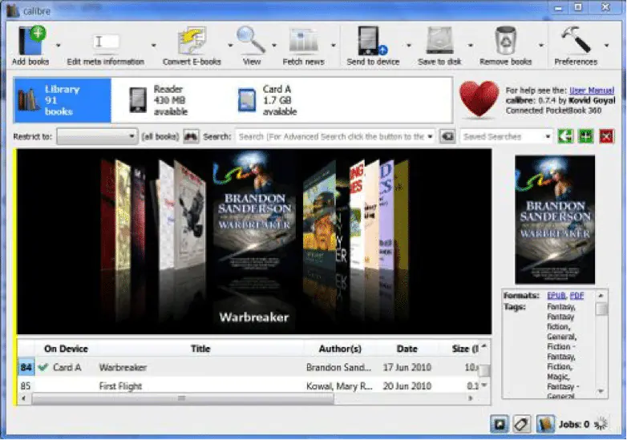Expand View dropdown arrow
This screenshot has width=627, height=440.
274,46
